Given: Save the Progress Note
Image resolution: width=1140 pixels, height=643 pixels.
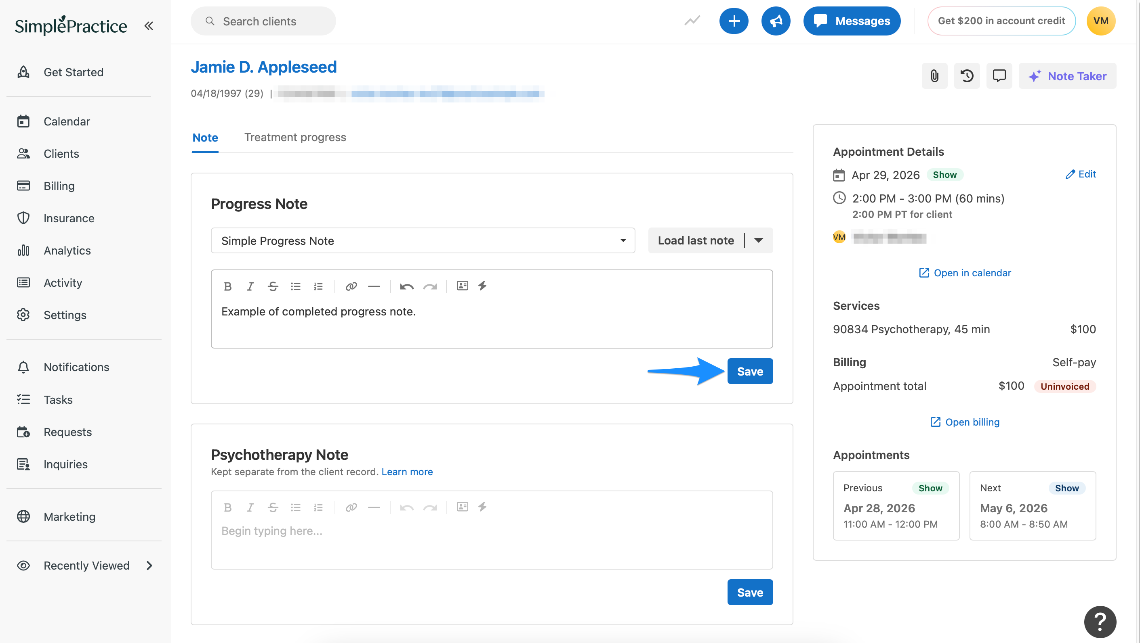Looking at the screenshot, I should coord(750,371).
